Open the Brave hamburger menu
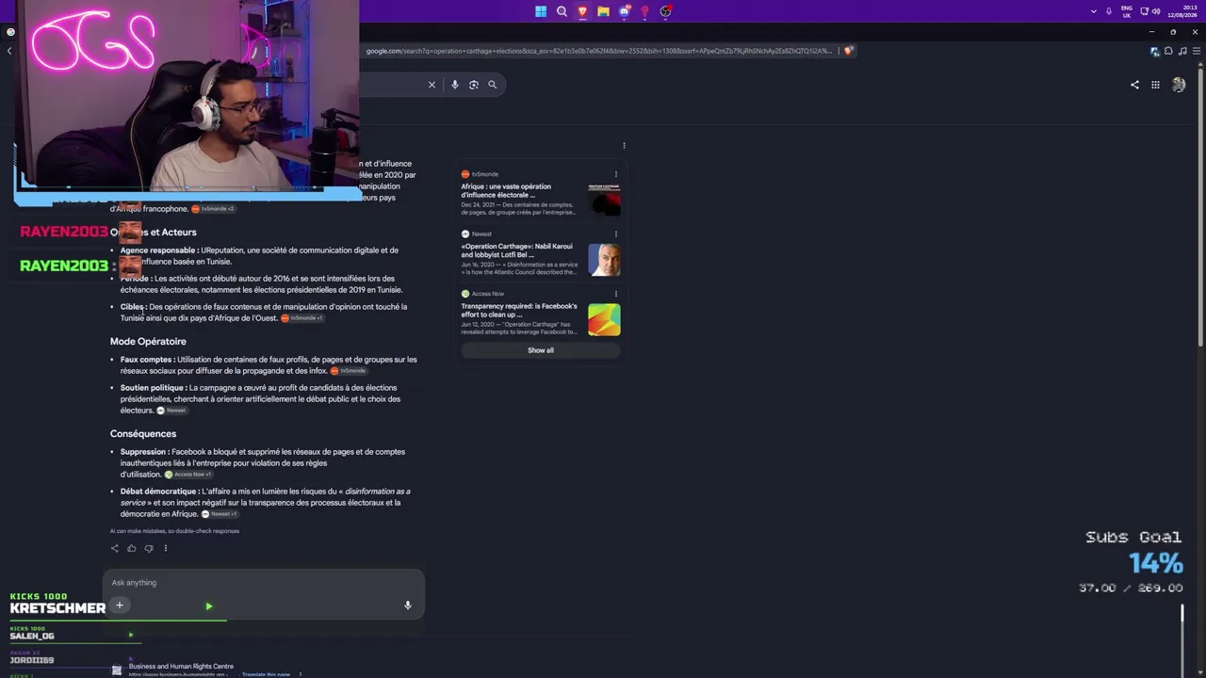 (1196, 51)
